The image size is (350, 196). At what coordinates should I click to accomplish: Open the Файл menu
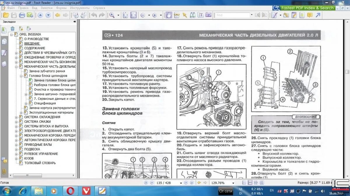(x=11, y=8)
